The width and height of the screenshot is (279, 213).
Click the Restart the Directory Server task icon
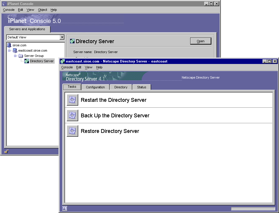click(x=72, y=100)
